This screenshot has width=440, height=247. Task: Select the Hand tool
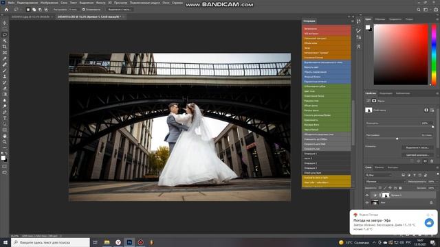[5, 136]
